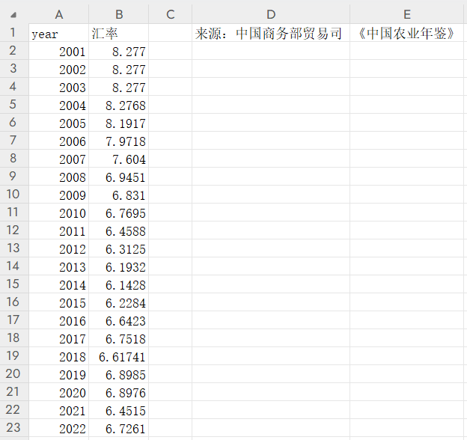
Task: Select column E header
Action: click(x=407, y=14)
